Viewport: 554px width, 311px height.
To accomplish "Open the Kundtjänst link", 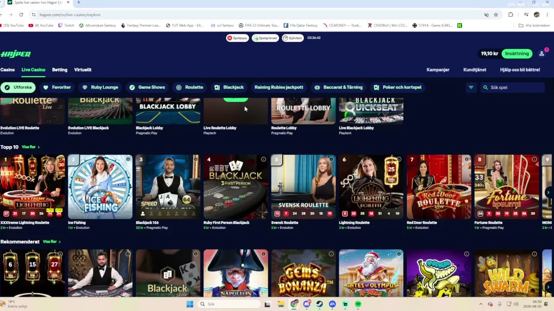I will [475, 70].
